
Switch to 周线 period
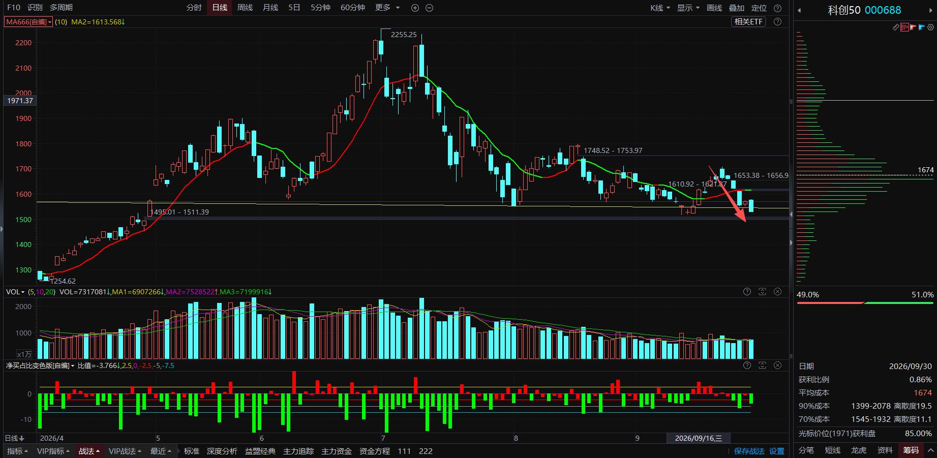click(245, 8)
